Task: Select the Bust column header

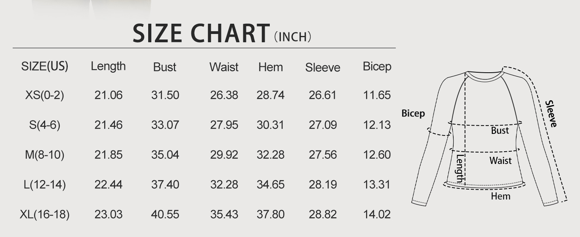Action: coord(165,67)
